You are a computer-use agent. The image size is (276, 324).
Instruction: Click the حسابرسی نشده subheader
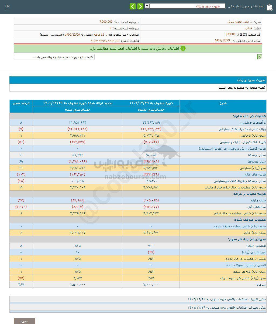coord(151,110)
